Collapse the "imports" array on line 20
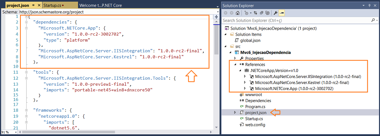The height and width of the screenshot is (136, 380). pyautogui.click(x=26, y=122)
